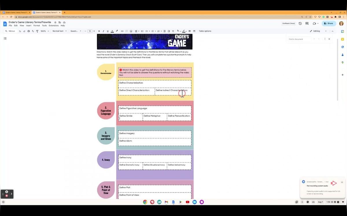The image size is (347, 216).
Task: Click the font size 12 field
Action: tap(90, 31)
